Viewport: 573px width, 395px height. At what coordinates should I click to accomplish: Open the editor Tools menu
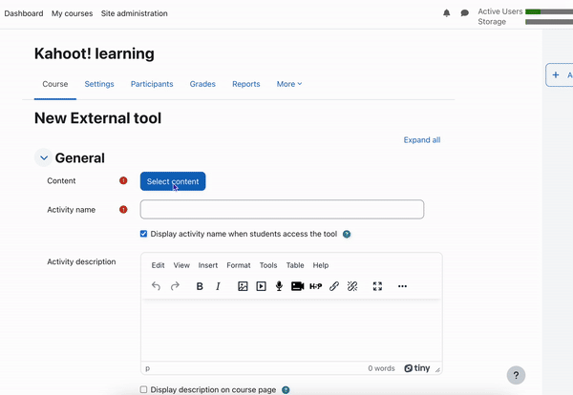(x=268, y=265)
